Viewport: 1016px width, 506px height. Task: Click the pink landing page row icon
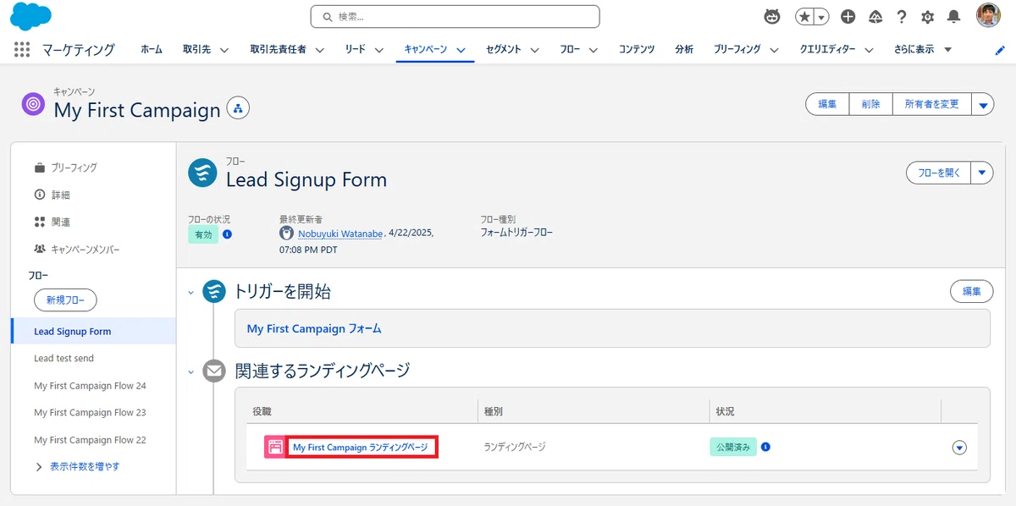274,447
